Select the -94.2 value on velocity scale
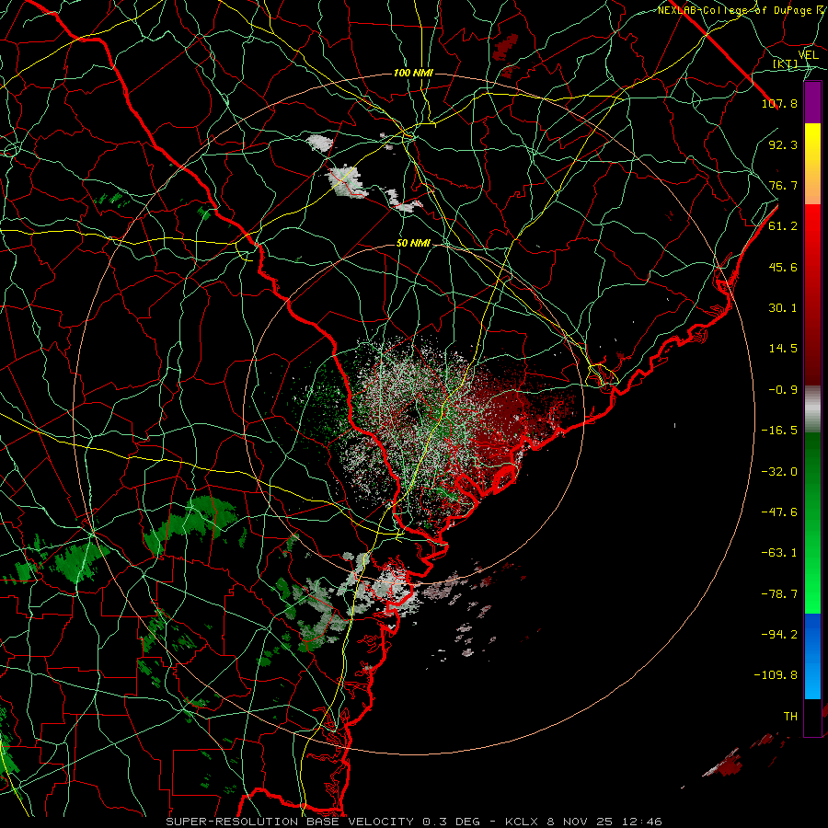This screenshot has width=828, height=828. tap(779, 634)
